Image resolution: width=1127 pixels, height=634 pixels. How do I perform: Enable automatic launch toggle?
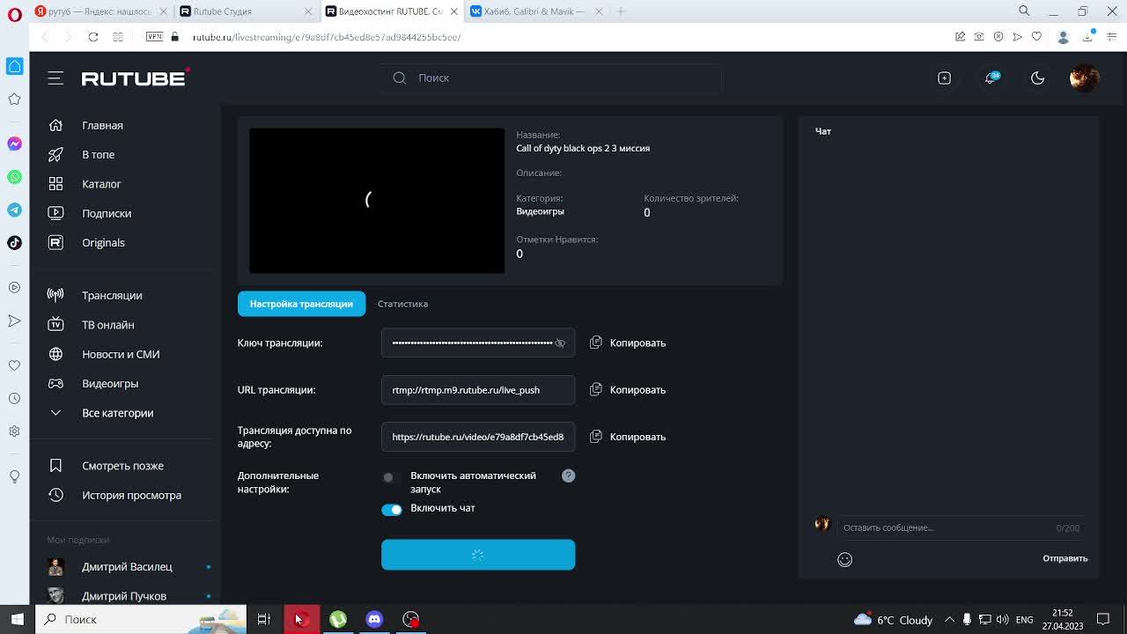tap(392, 477)
